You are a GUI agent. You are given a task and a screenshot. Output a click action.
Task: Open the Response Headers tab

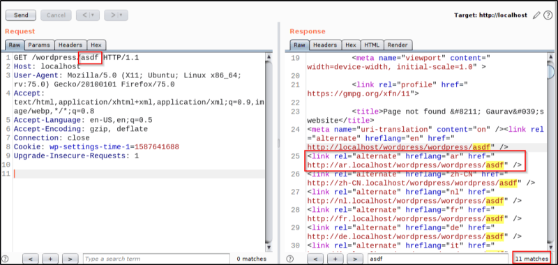[325, 45]
